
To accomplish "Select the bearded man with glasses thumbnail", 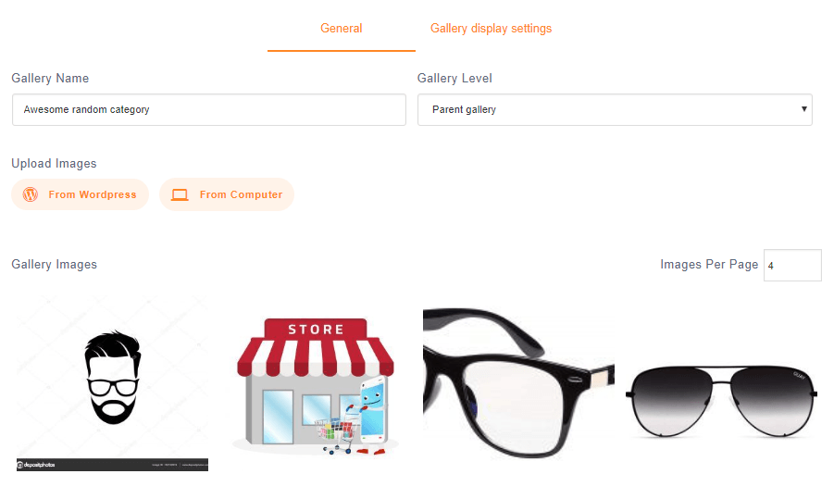I will [112, 383].
